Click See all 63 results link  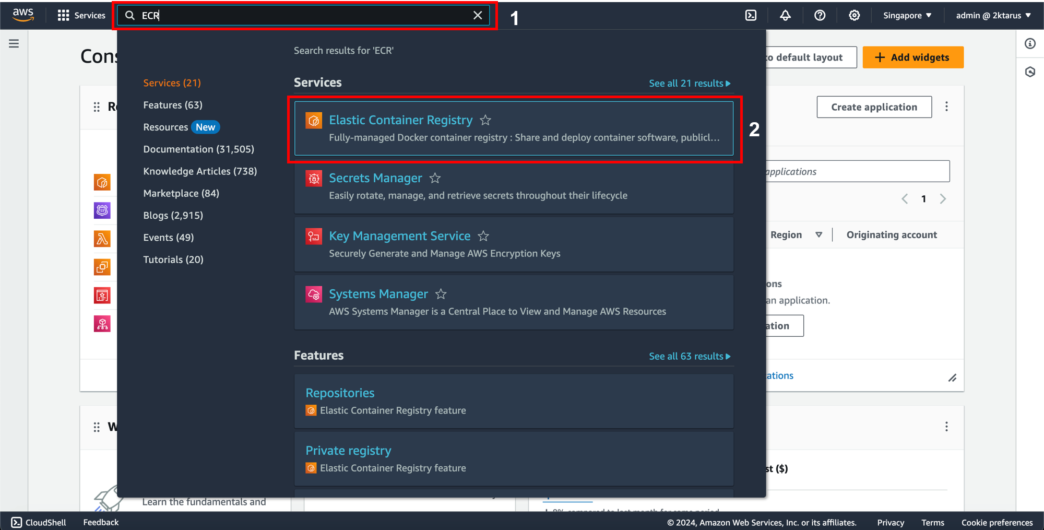click(689, 356)
